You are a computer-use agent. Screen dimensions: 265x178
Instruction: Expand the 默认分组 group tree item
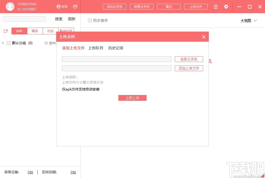pos(3,43)
